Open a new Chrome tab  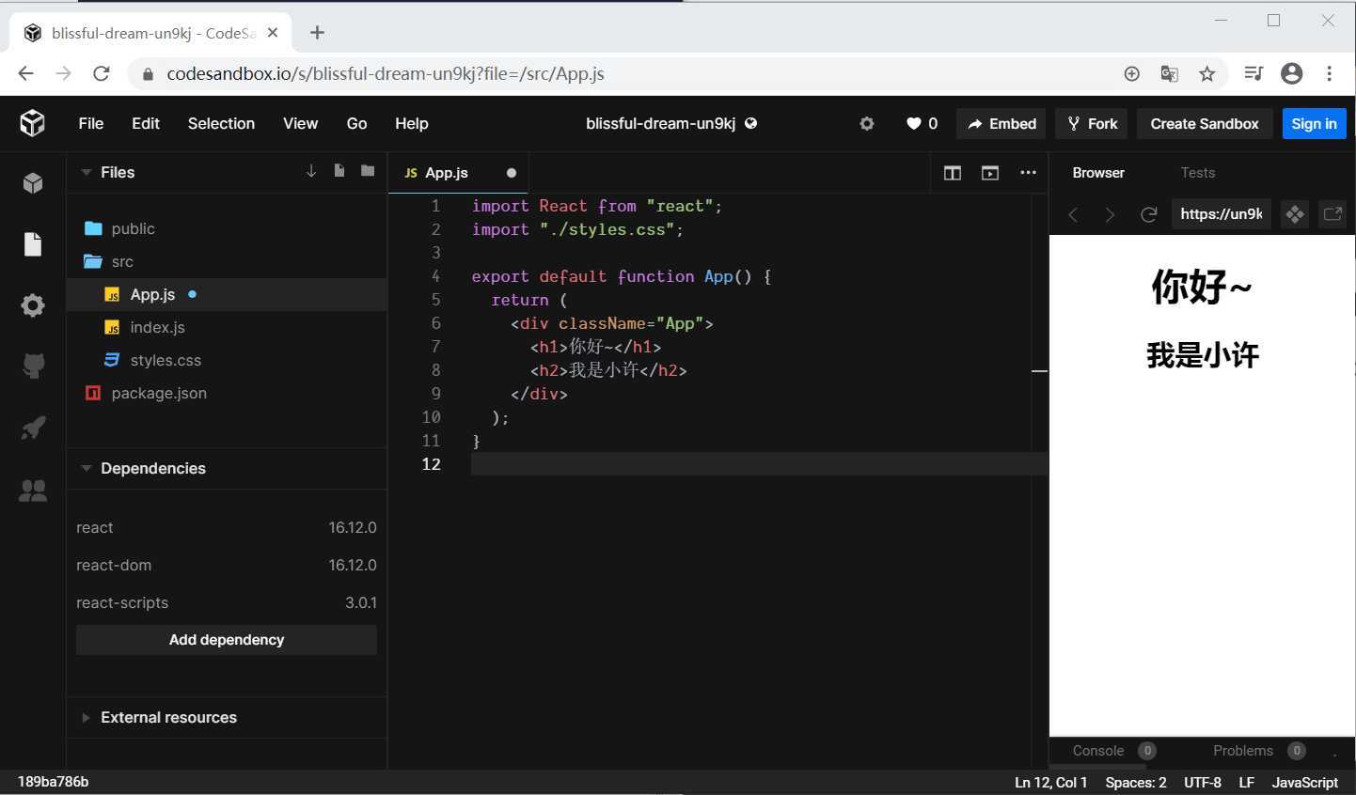coord(317,33)
